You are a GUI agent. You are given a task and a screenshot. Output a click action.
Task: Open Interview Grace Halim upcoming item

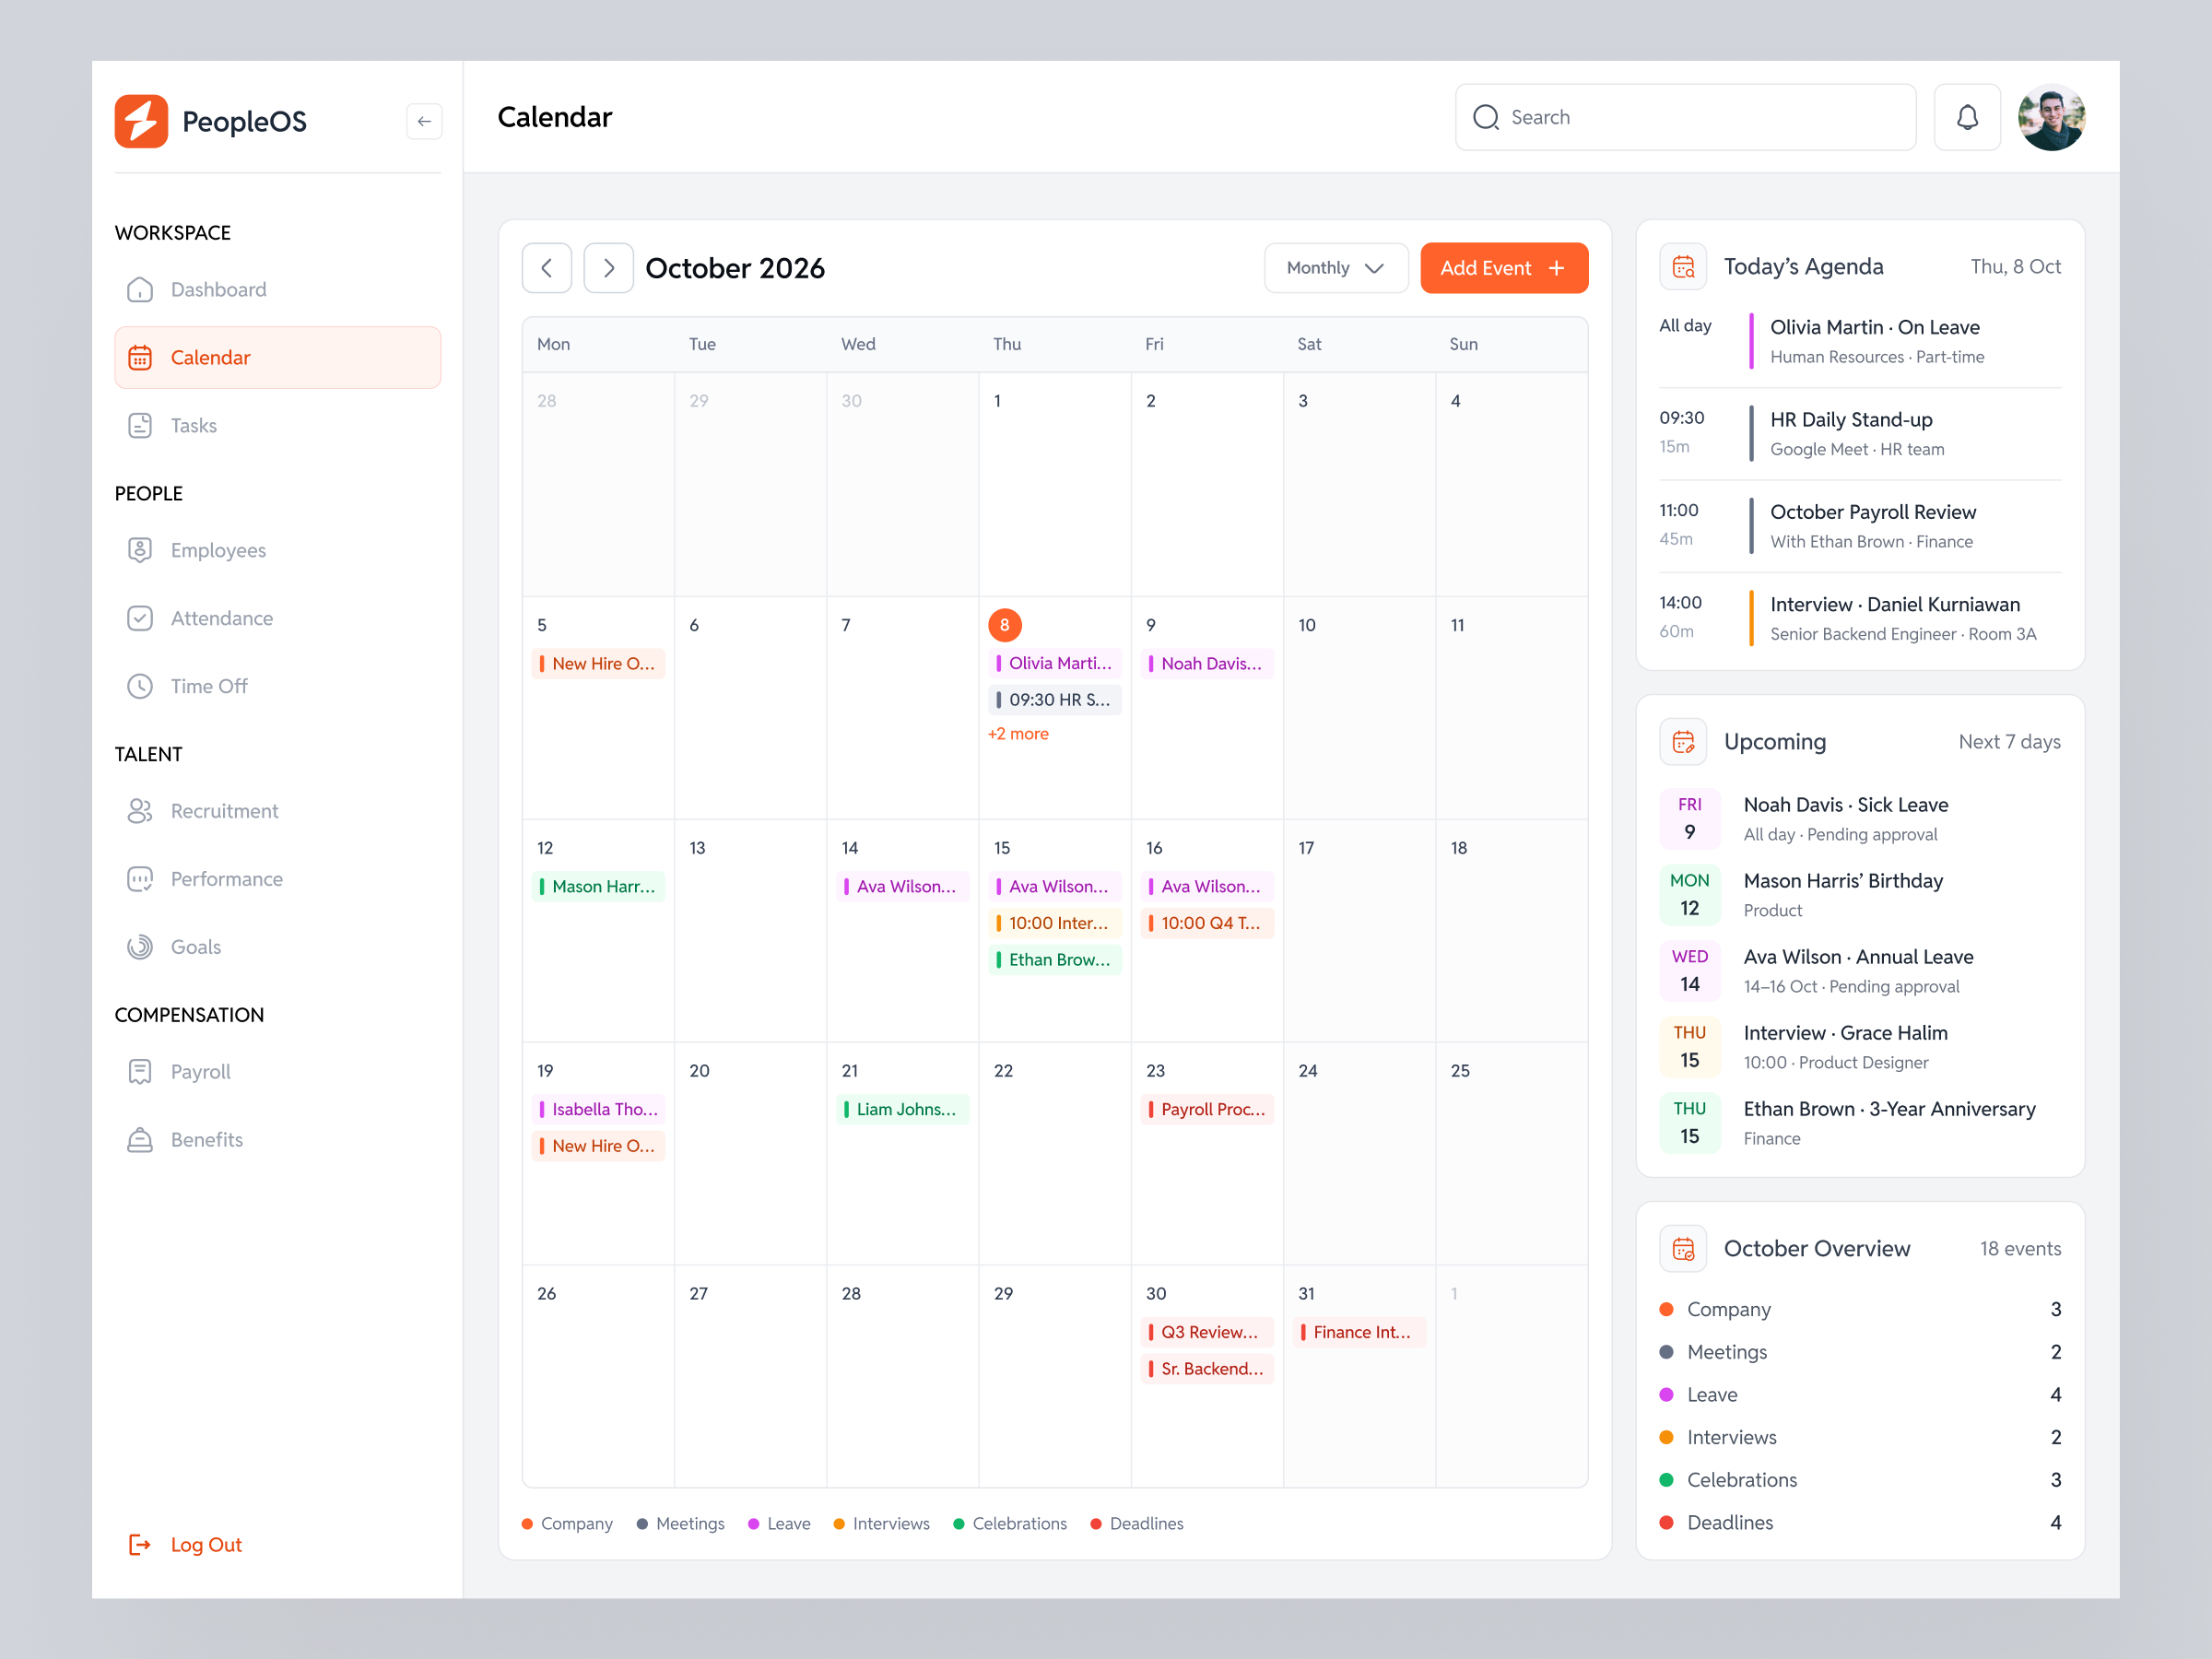tap(1860, 1047)
